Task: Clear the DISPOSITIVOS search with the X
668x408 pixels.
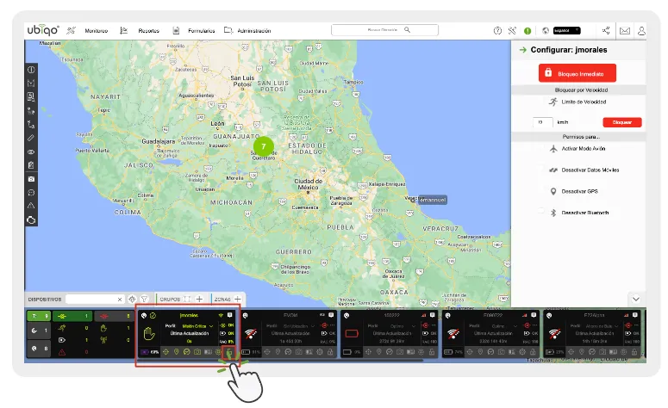Action: (120, 300)
